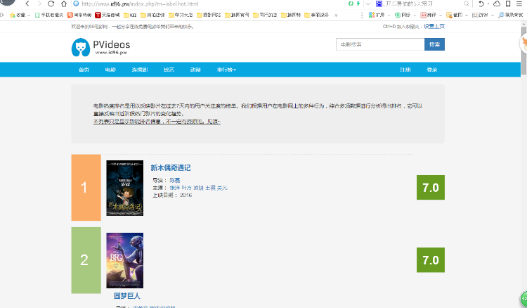
Task: Expand the 网银 dropdown arrow
Action: [415, 15]
